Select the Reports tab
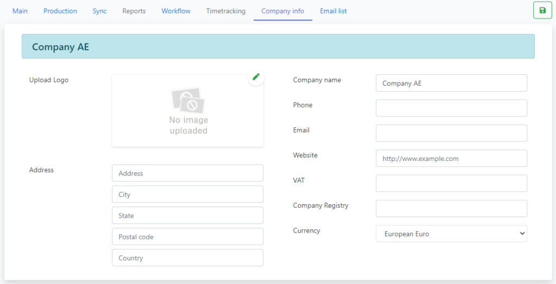556x284 pixels. [134, 11]
